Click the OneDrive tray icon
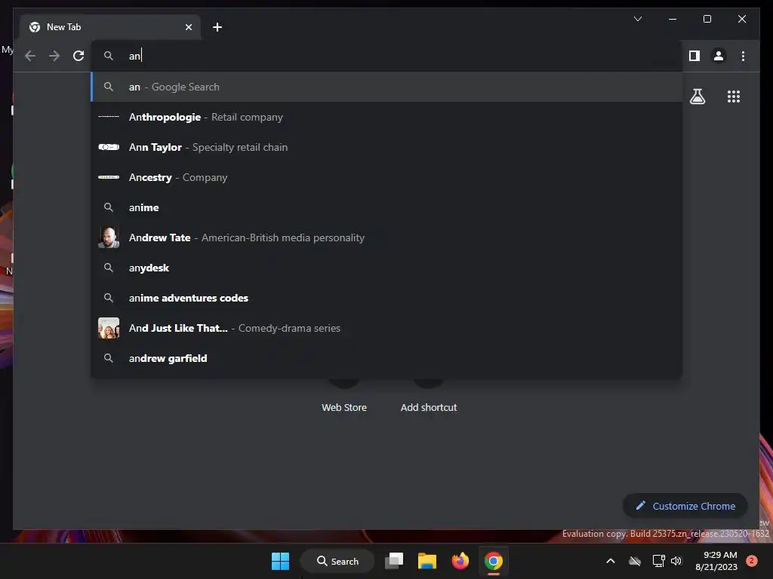 [x=635, y=561]
